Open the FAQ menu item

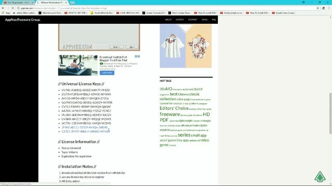(214, 20)
